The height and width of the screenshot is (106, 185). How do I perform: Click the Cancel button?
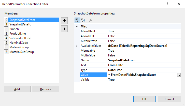(169, 99)
